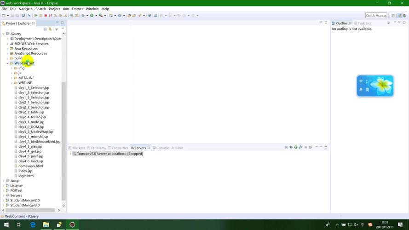409x230 pixels.
Task: Open the New button dropdown arrow
Action: [8, 15]
